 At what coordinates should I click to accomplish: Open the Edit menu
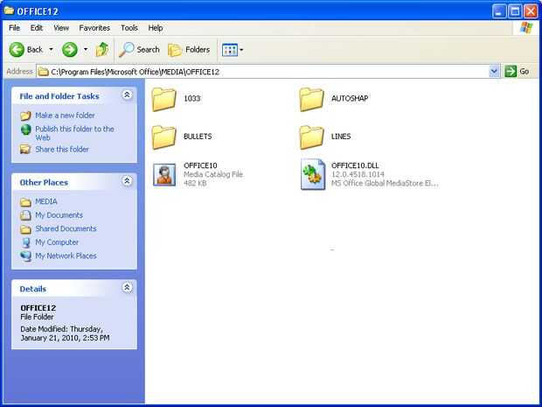click(37, 28)
